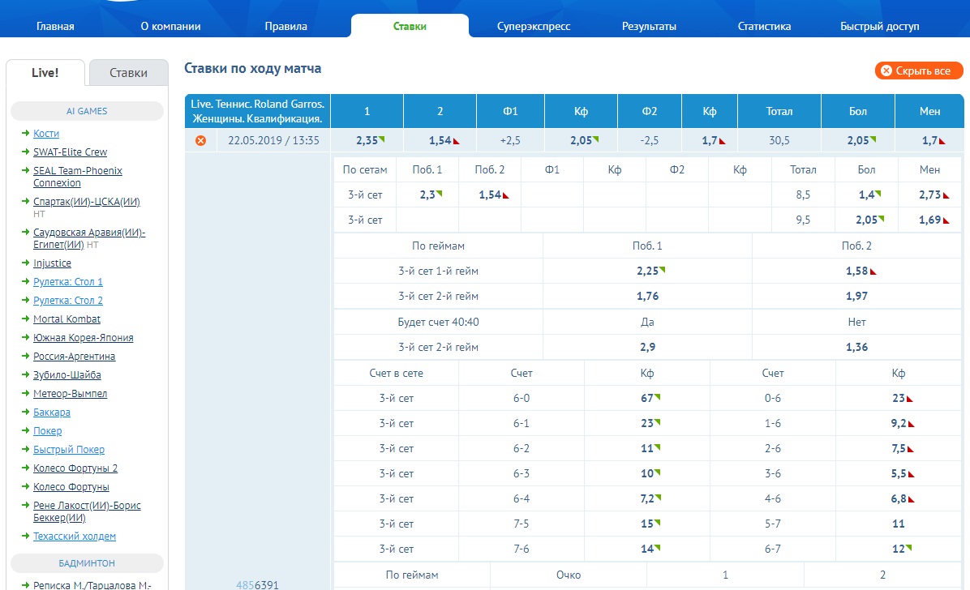This screenshot has width=970, height=590.
Task: Expand the БАДМИНТОН sidebar section
Action: pyautogui.click(x=88, y=562)
